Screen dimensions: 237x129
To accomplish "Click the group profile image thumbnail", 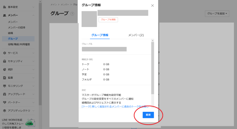I will (x=89, y=19).
